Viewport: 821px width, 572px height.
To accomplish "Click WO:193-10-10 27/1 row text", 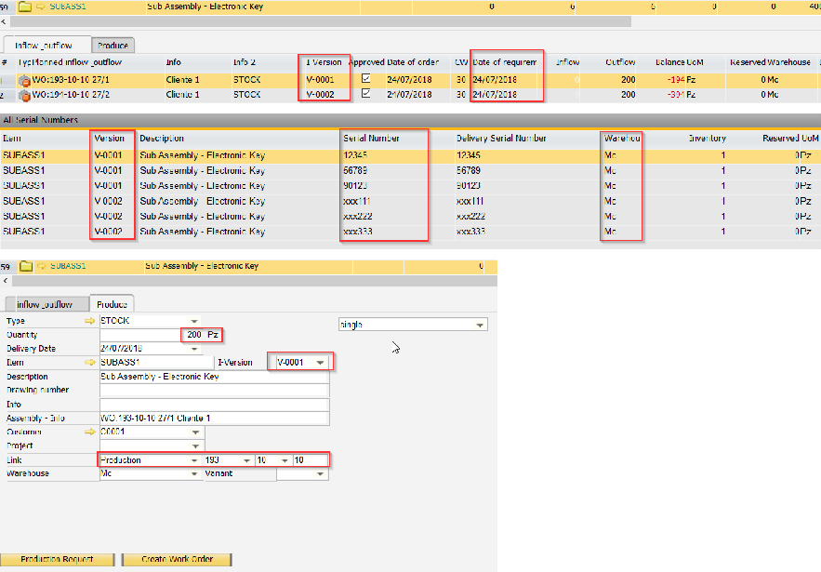I will point(71,80).
